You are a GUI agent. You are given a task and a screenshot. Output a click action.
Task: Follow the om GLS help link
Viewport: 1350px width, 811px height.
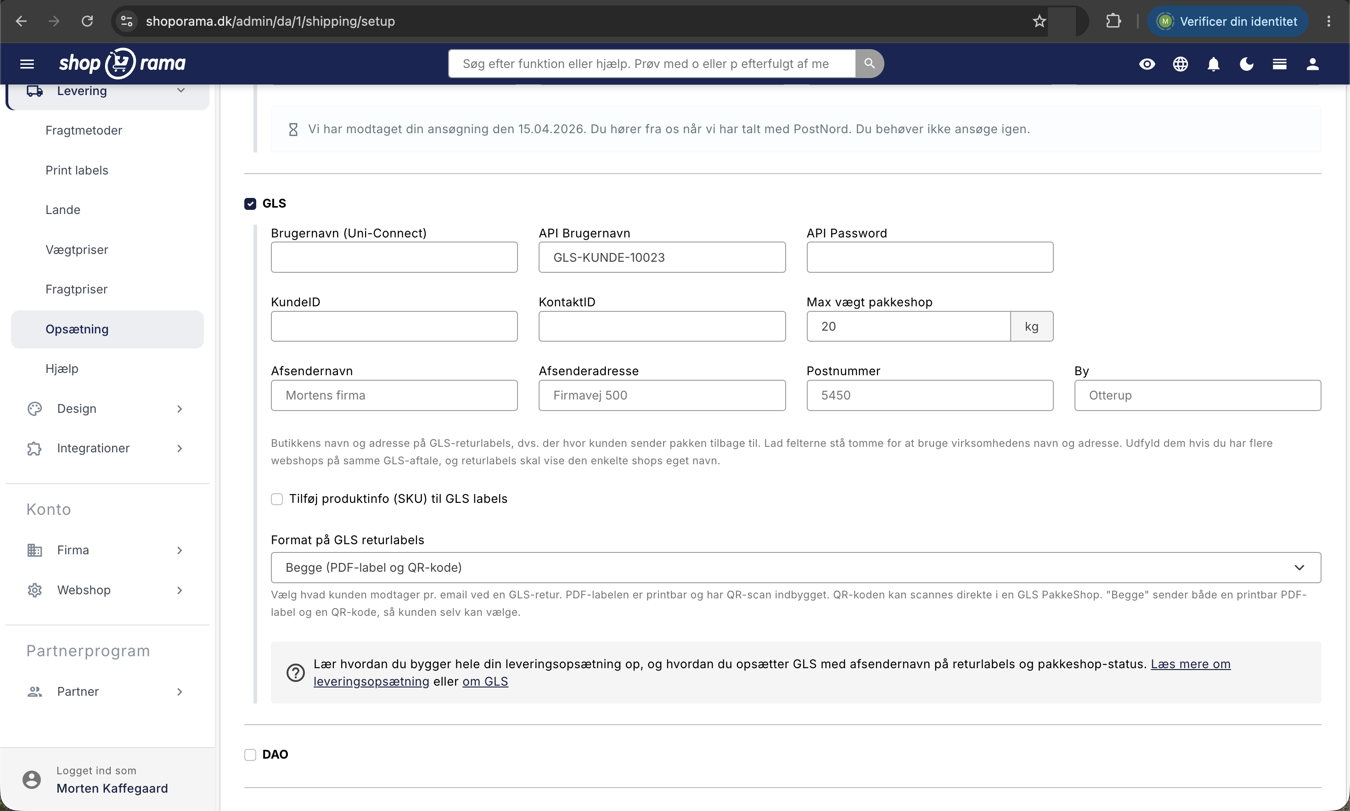click(x=485, y=681)
